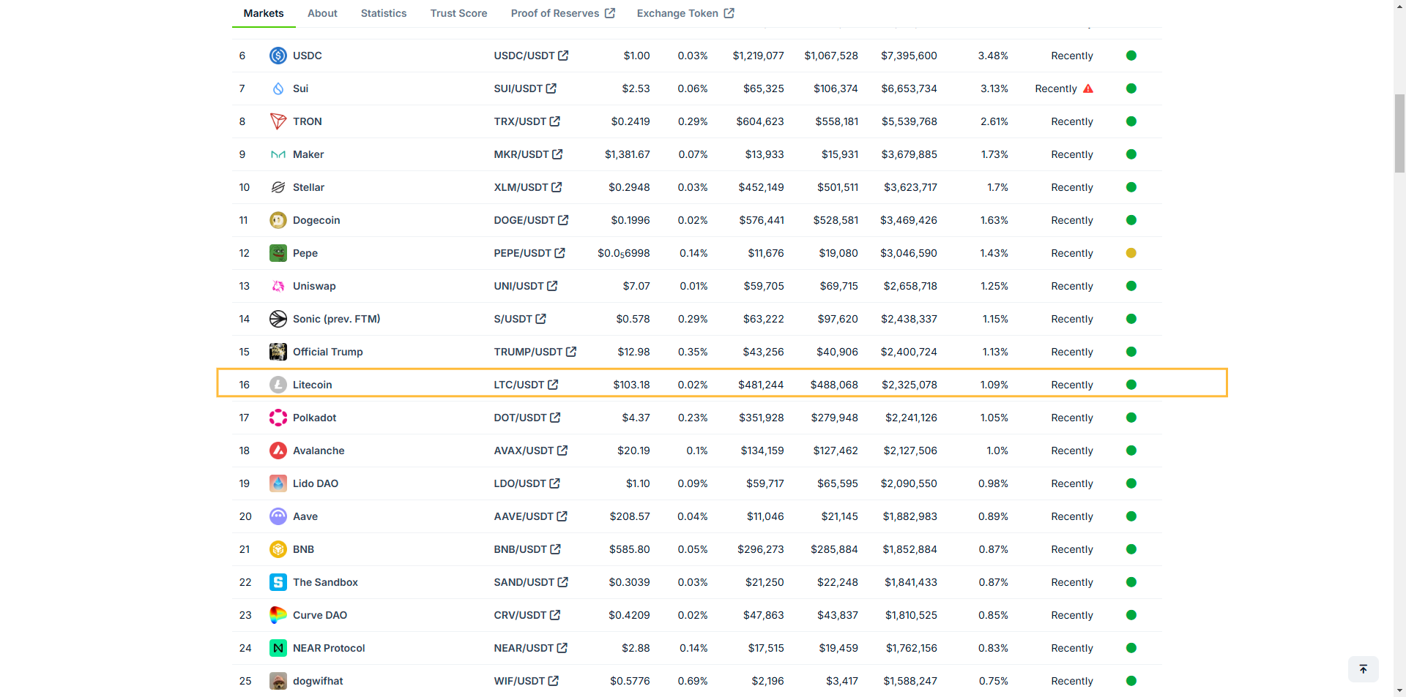Click the Avalanche logo icon
The image size is (1406, 697).
pos(278,451)
